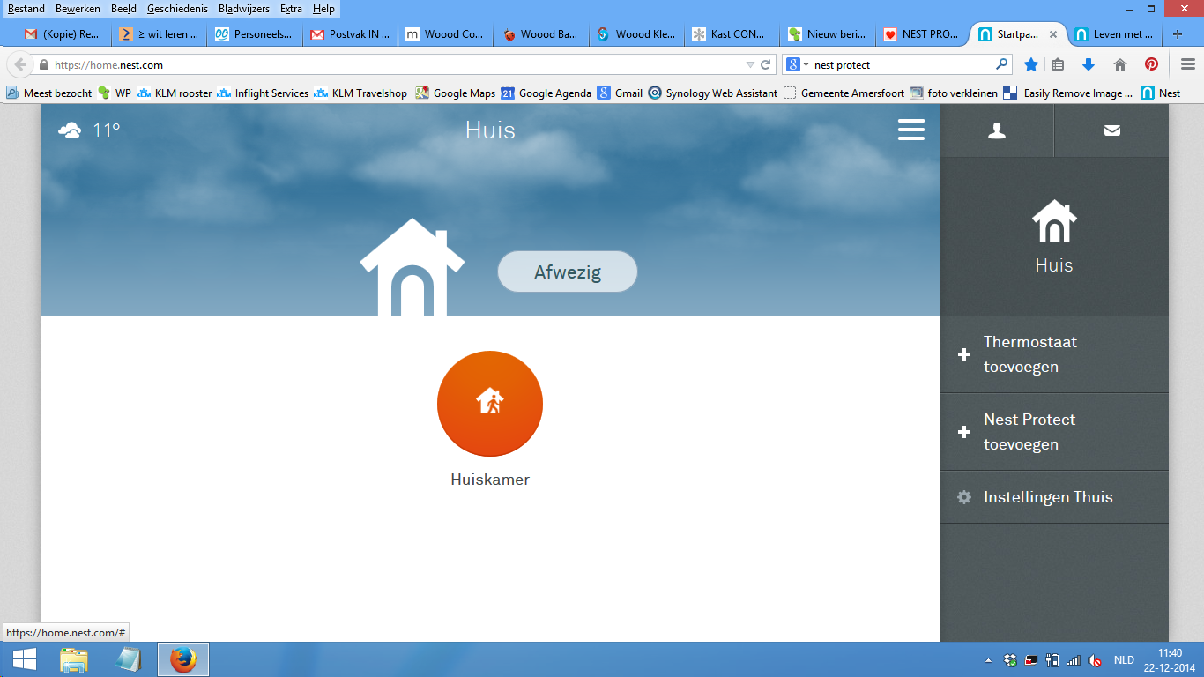Reload the page with the refresh icon
Image resolution: width=1204 pixels, height=677 pixels.
pos(766,64)
